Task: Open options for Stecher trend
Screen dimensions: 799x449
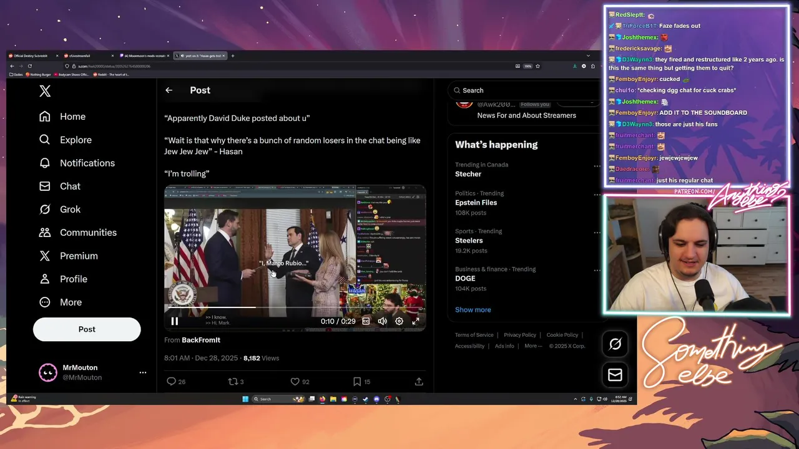Action: 597,167
